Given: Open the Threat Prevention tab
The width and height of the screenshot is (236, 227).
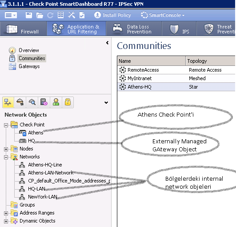Looking at the screenshot, I should (216, 28).
